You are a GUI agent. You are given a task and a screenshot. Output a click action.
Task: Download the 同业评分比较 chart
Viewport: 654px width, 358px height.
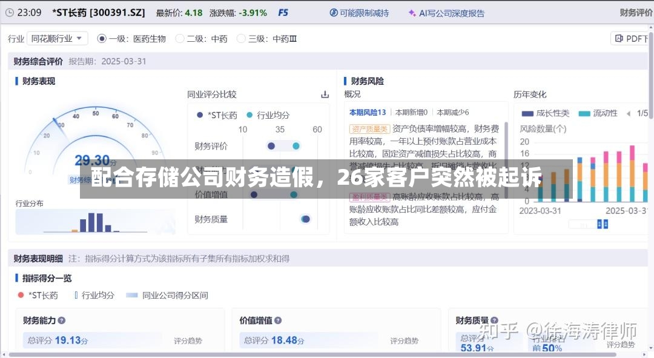pyautogui.click(x=325, y=94)
